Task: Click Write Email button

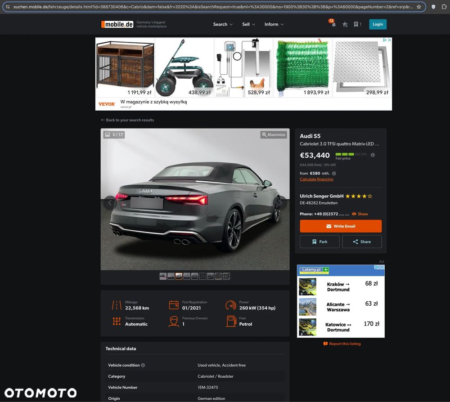Action: (x=341, y=226)
